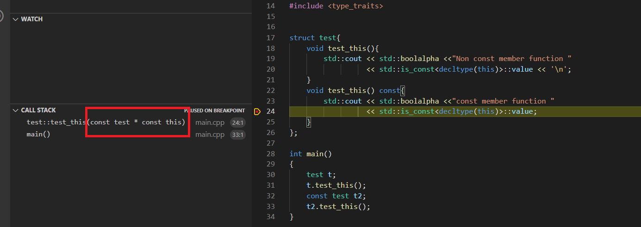Click the yellow breakpoint arrow at line 24

[257, 111]
